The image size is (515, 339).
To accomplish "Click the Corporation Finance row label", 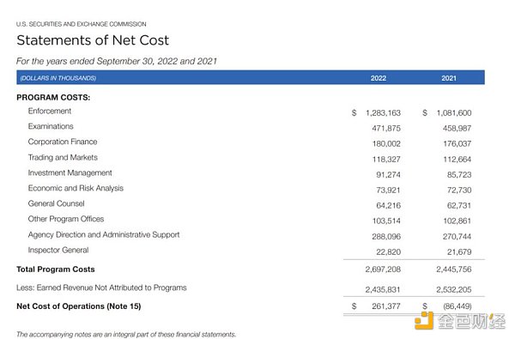I will [x=63, y=142].
